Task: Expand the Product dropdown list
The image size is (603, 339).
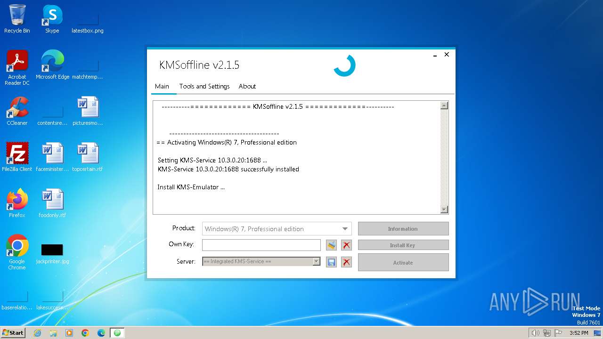Action: [345, 229]
